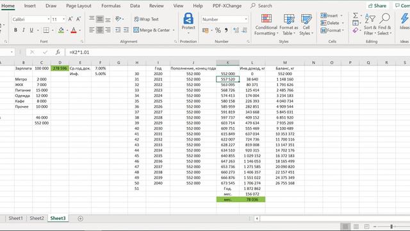Toggle Bold formatting
Screen dimensions: 410x231
(15, 30)
